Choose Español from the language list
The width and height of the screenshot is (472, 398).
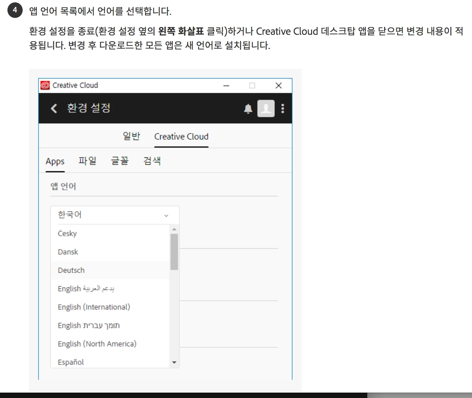pyautogui.click(x=110, y=362)
